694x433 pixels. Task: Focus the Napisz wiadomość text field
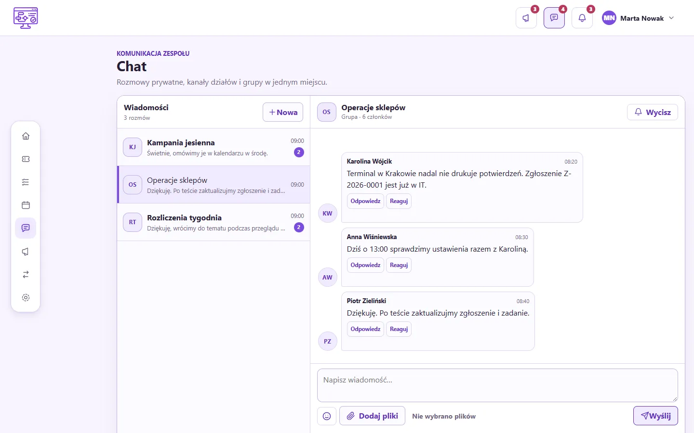pos(497,385)
